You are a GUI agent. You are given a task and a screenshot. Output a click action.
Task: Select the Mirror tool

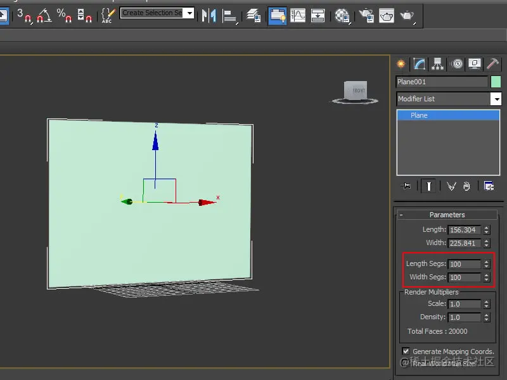pyautogui.click(x=209, y=15)
